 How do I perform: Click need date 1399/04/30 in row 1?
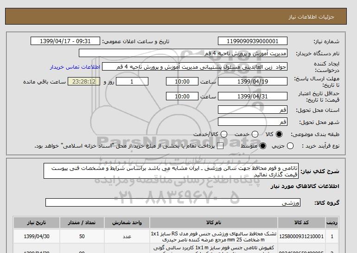pos(37,236)
